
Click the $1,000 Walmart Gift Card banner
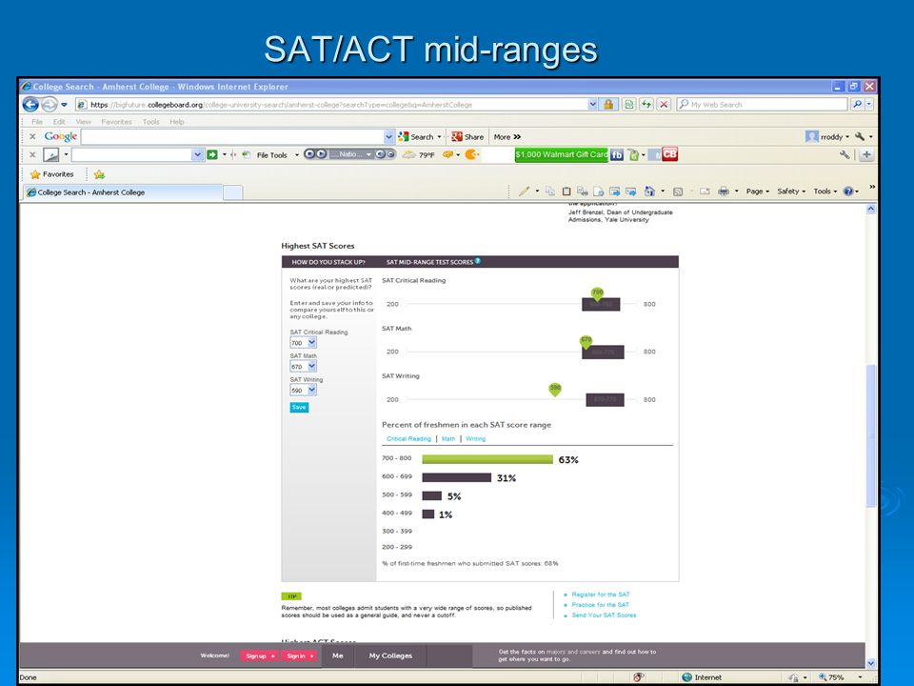pos(561,154)
